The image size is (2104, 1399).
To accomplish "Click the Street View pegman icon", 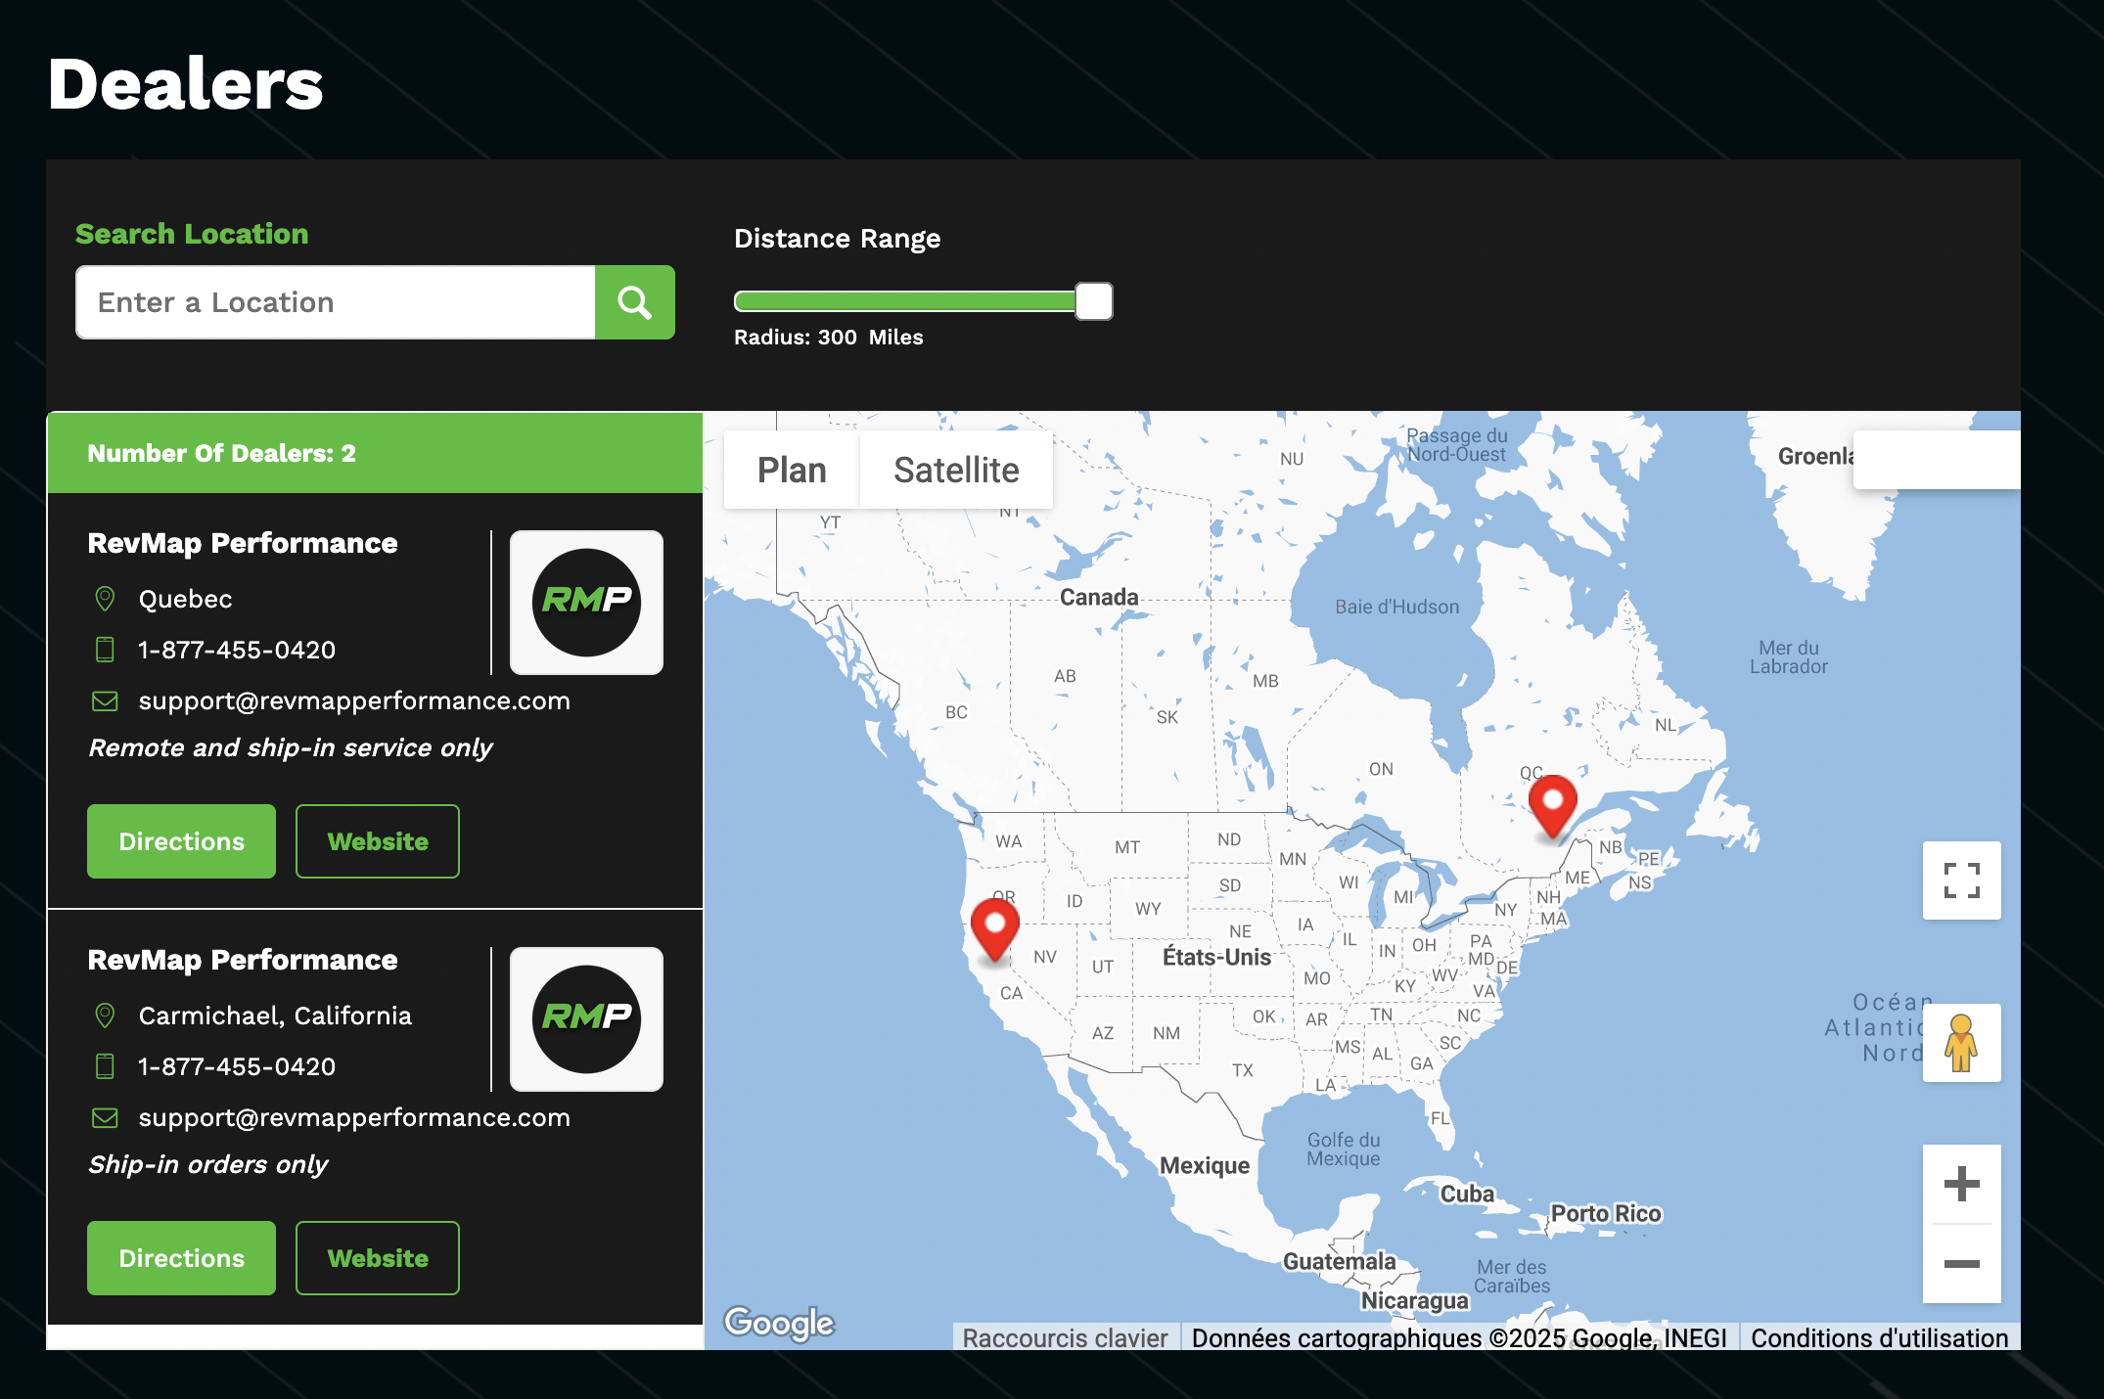I will (1961, 1043).
